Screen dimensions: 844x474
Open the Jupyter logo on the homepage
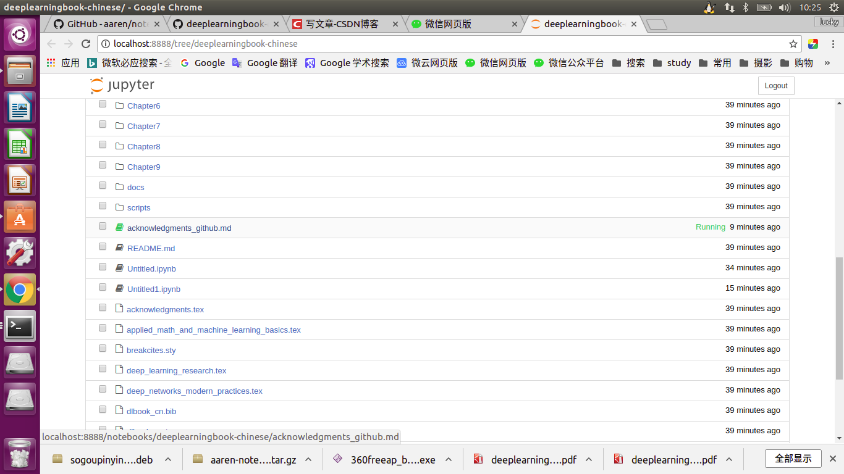point(123,85)
